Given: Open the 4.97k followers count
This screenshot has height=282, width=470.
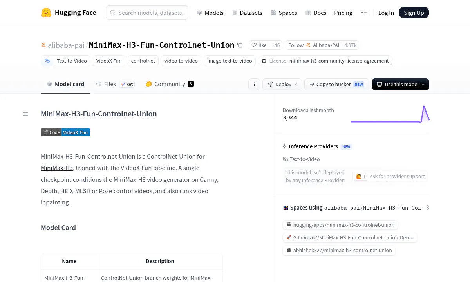Looking at the screenshot, I should click(x=350, y=45).
